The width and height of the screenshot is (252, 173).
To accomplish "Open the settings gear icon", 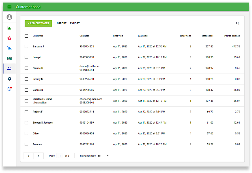I will 9,79.
